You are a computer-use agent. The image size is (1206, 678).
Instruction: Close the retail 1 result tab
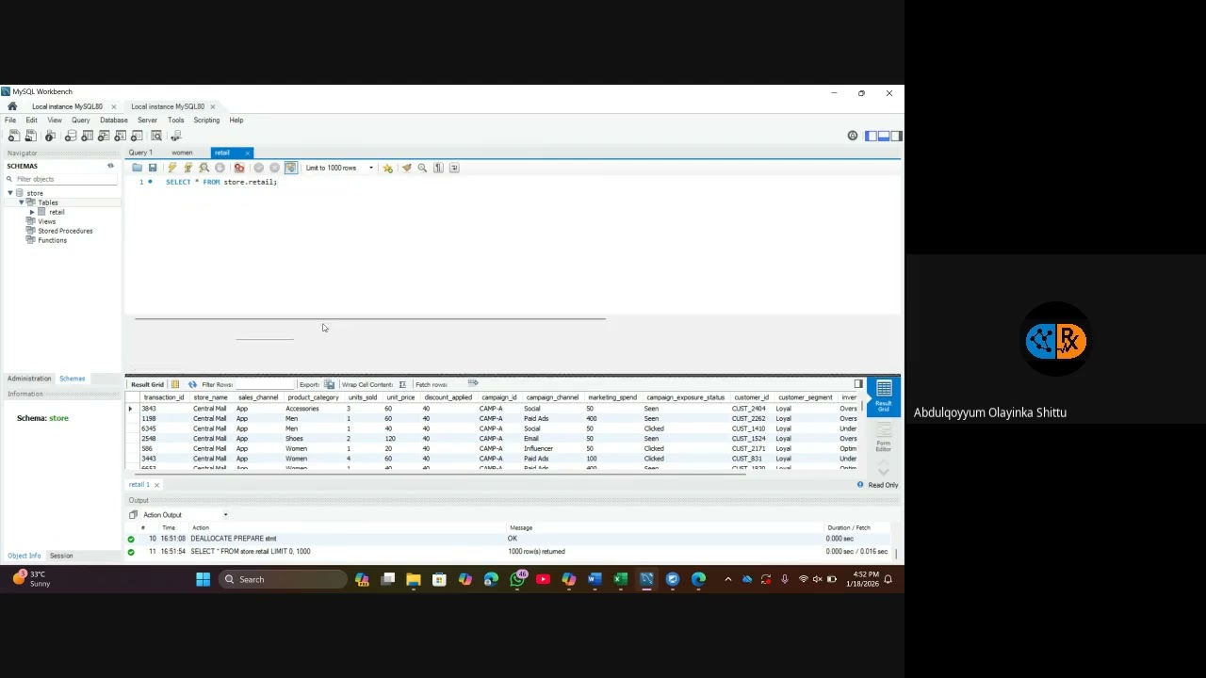coord(156,485)
